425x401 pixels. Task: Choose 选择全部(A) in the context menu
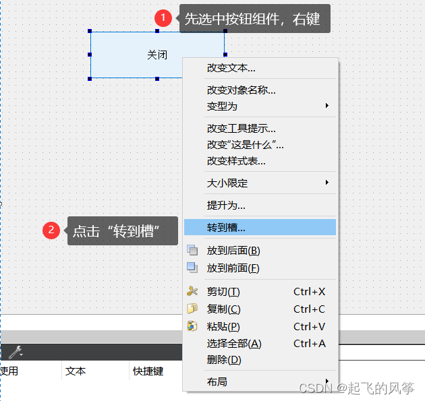click(233, 344)
